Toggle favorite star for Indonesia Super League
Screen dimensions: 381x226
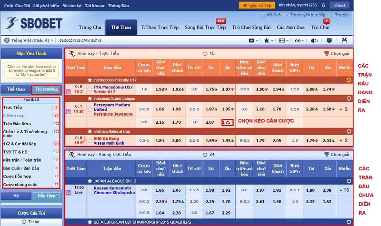click(90, 98)
